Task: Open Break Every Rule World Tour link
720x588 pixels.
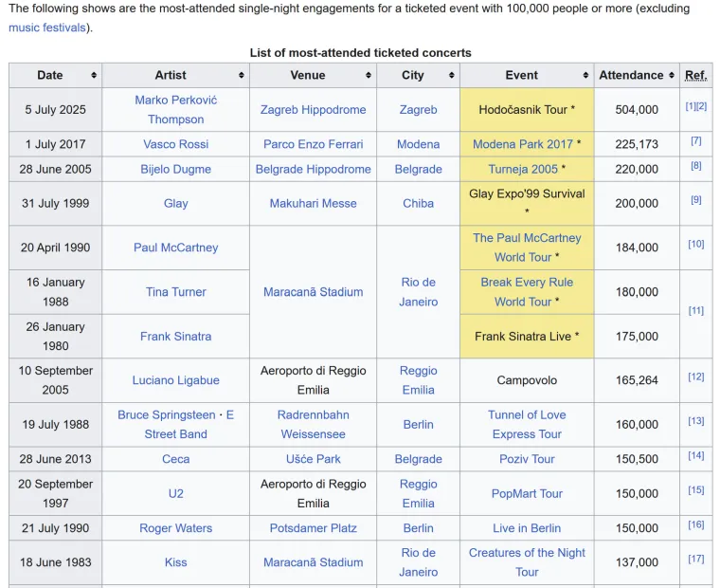Action: click(527, 292)
